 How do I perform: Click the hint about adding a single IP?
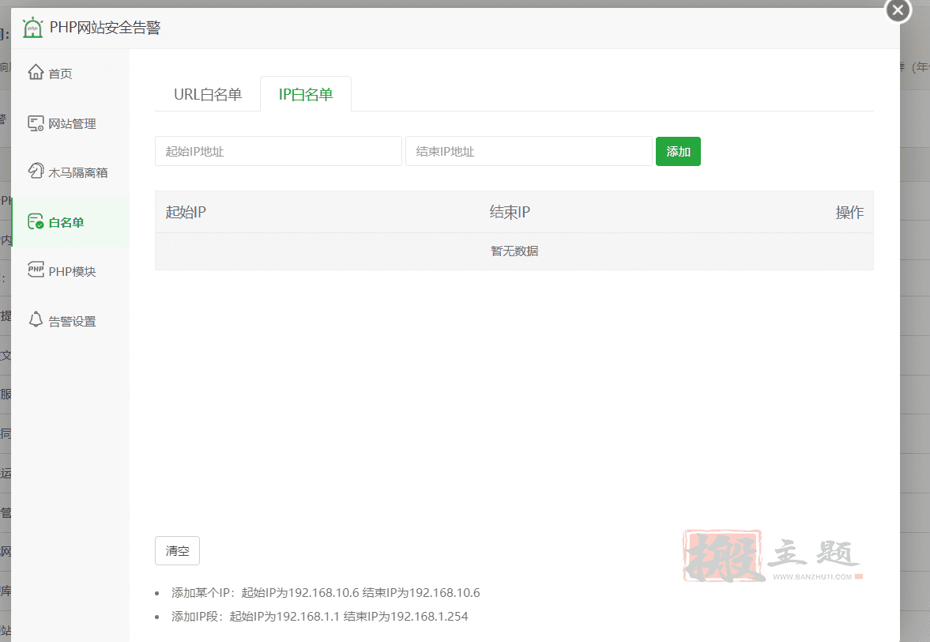tap(326, 592)
